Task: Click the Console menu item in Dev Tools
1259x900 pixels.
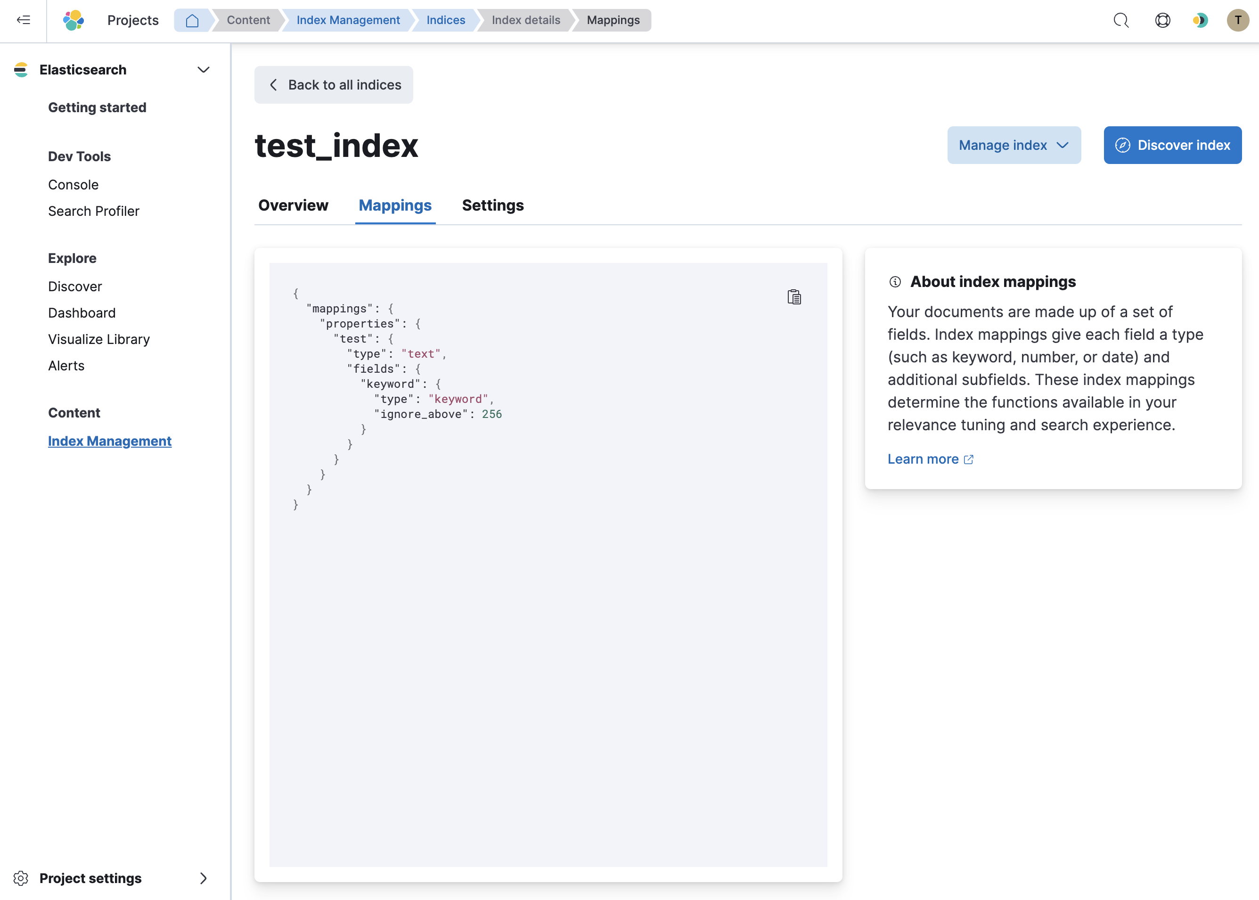Action: pos(73,184)
